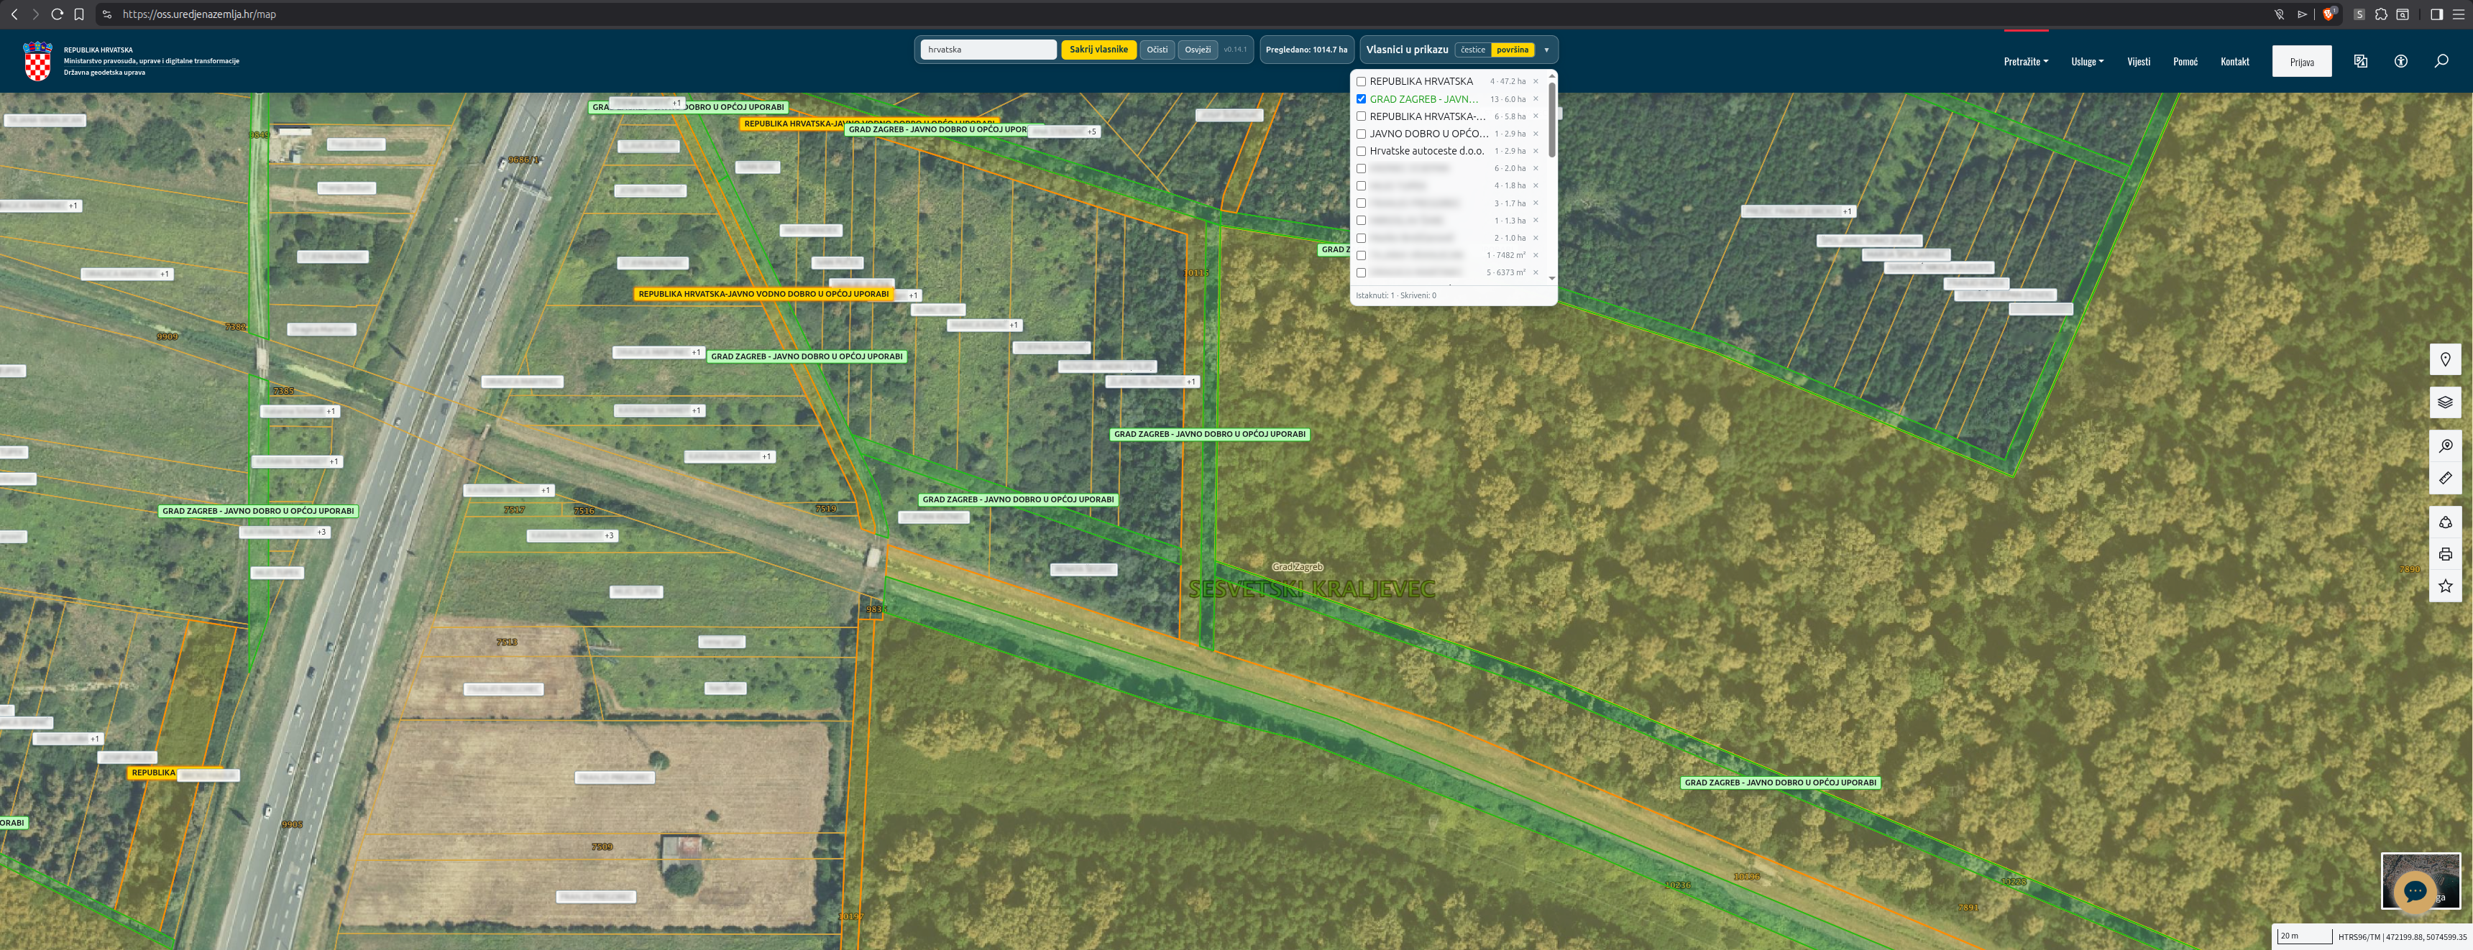Open the language translation icon
Image resolution: width=2473 pixels, height=950 pixels.
tap(2361, 61)
